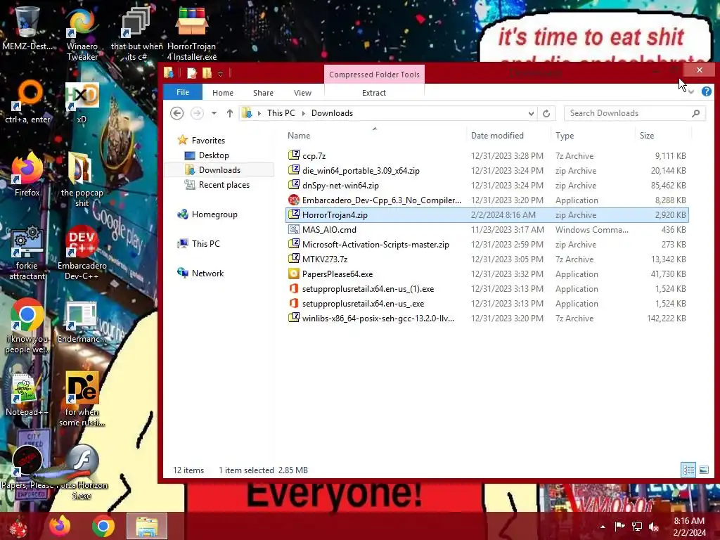This screenshot has width=720, height=540.
Task: Select HorrorTrojan 4 Installer.exe desktop icon
Action: 191,33
